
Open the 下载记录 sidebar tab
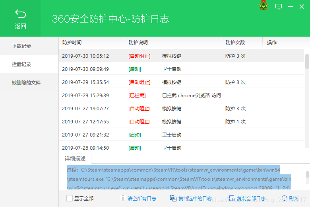coord(29,46)
